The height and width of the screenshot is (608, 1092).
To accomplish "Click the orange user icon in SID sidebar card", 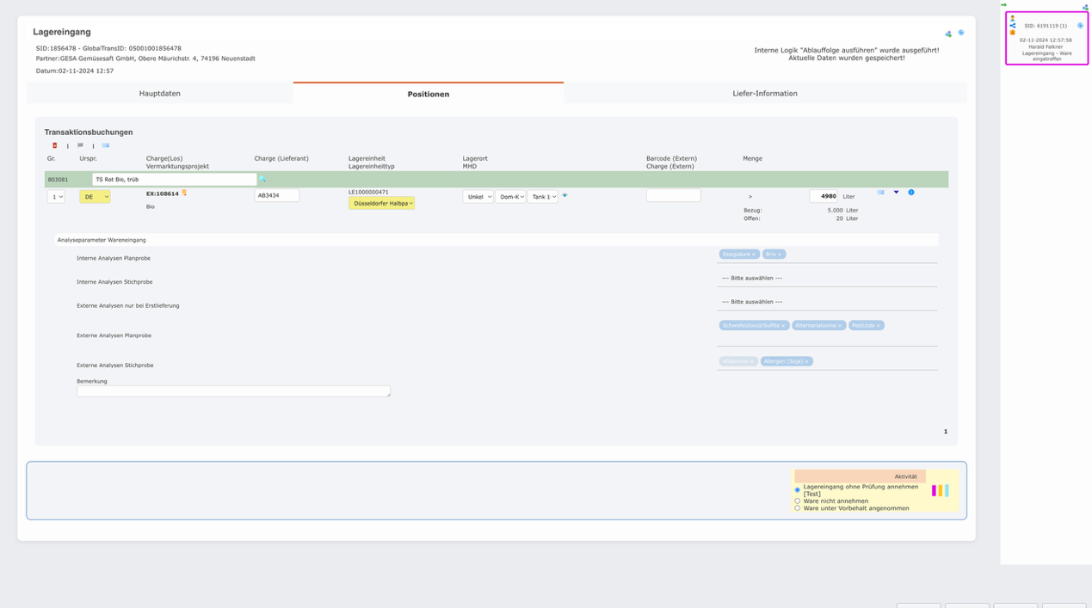I will pos(1013,18).
